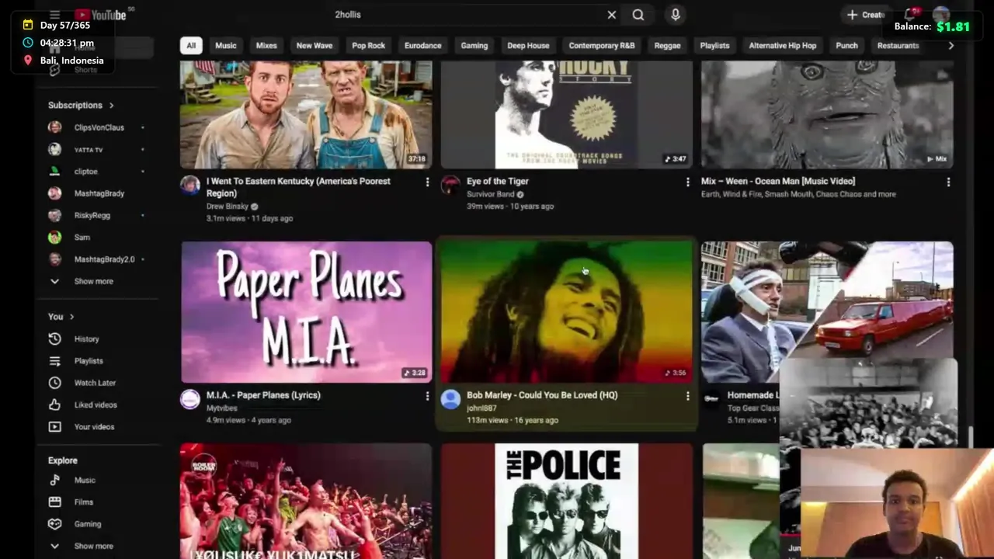Open Liked videos in sidebar
The width and height of the screenshot is (994, 559).
click(x=97, y=404)
